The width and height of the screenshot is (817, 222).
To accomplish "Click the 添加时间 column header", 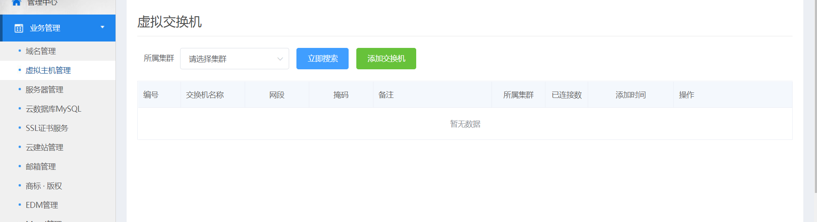I will point(631,95).
